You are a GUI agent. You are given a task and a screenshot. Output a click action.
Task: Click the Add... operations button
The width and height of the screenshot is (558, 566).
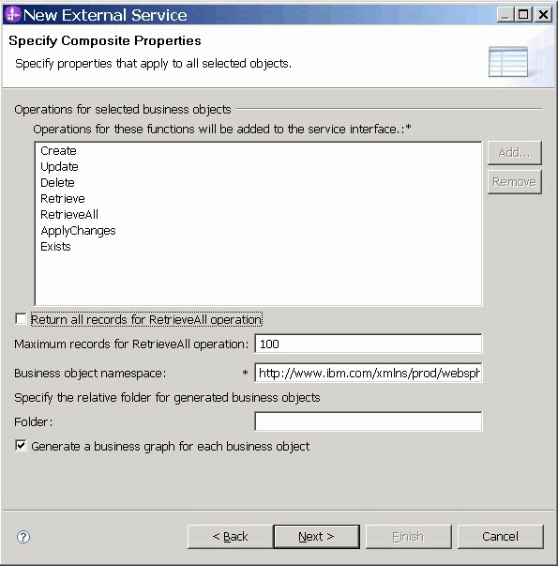click(x=514, y=153)
